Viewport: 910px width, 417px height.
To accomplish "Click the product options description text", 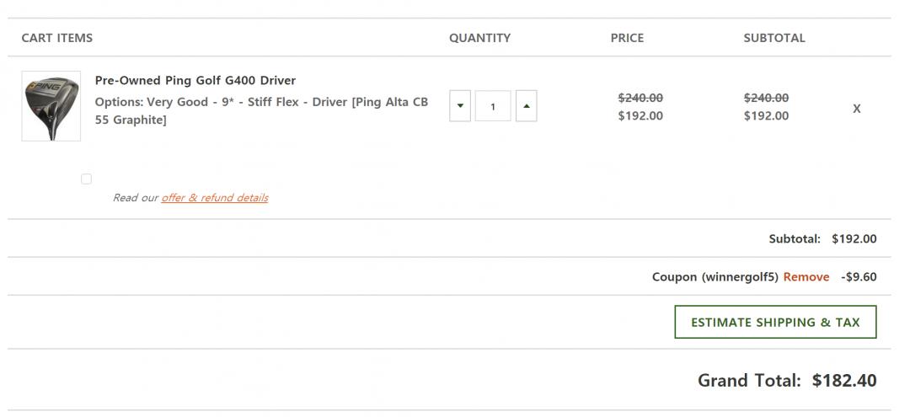I will [x=261, y=111].
